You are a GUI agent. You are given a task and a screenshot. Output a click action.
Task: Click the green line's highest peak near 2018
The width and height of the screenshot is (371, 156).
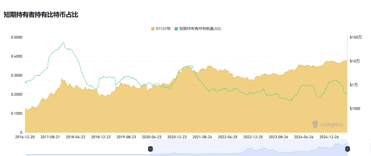point(64,42)
